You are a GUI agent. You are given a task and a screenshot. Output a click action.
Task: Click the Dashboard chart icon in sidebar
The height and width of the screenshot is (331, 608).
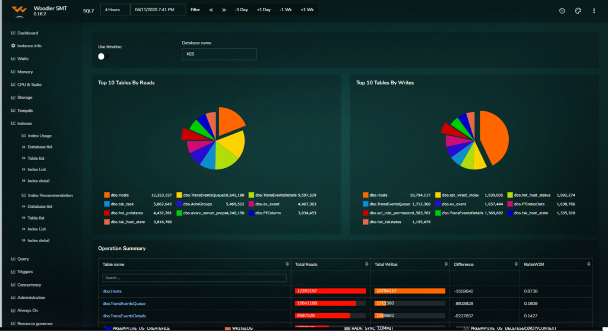click(x=13, y=33)
